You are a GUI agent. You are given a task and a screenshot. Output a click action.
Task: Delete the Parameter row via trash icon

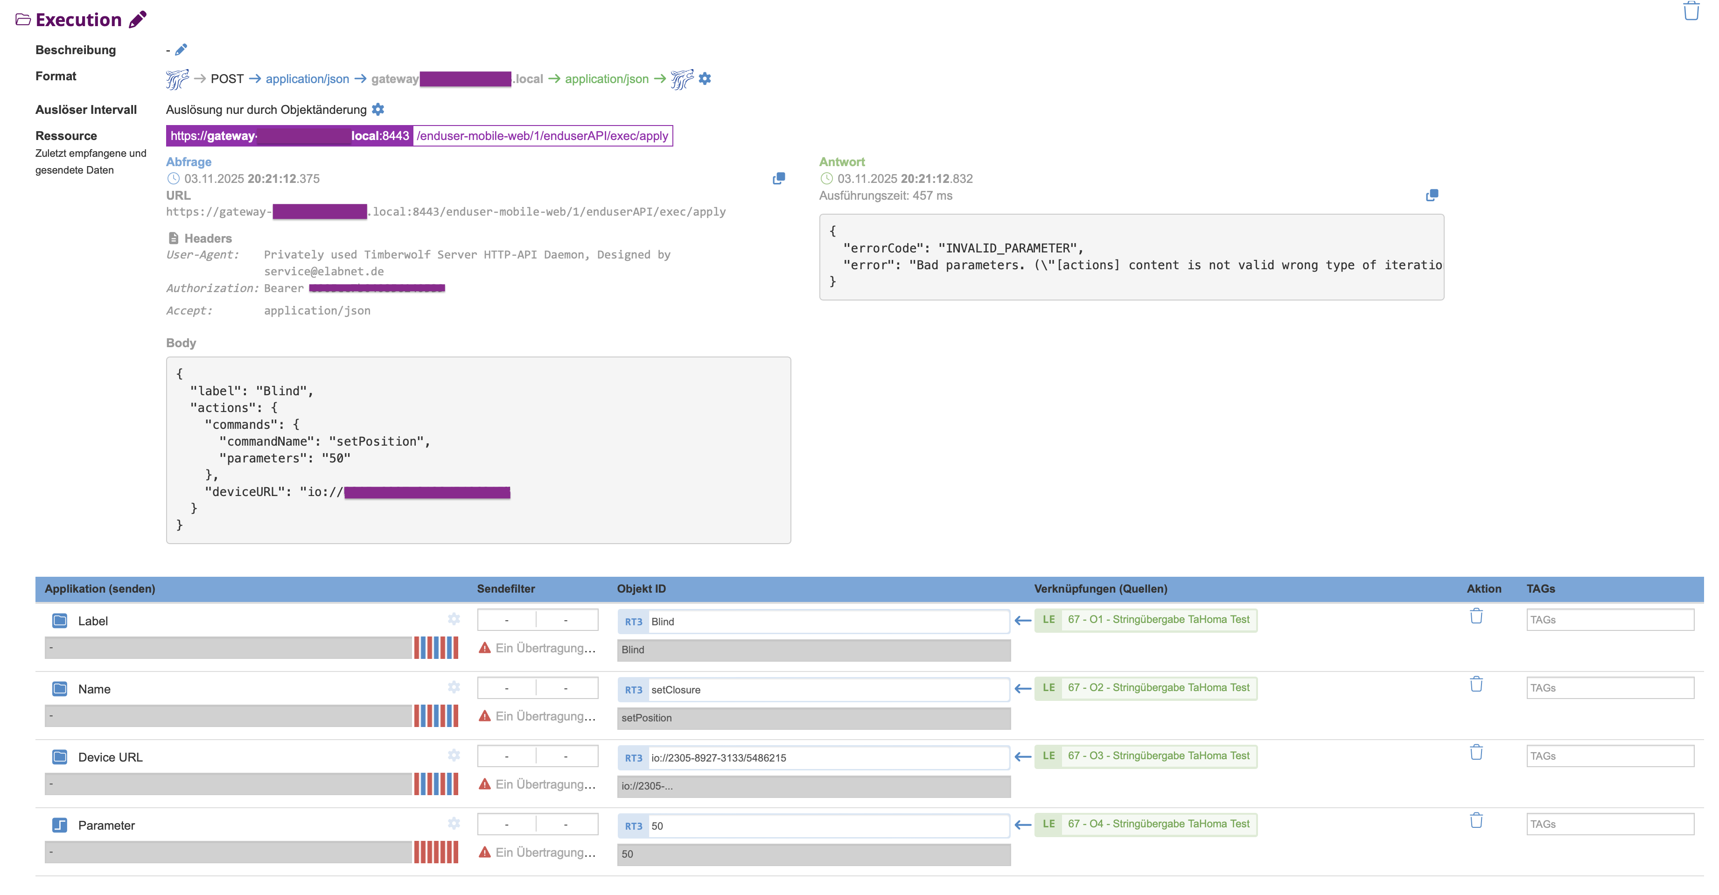click(x=1476, y=821)
